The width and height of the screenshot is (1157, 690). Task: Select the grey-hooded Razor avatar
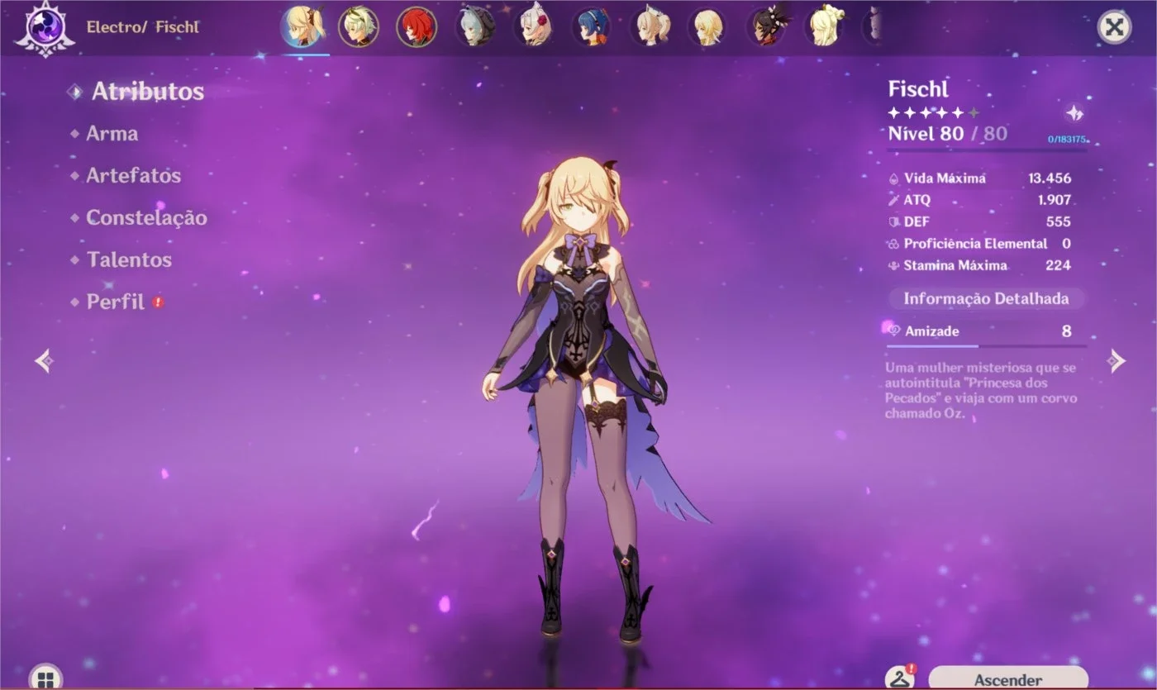click(x=477, y=26)
